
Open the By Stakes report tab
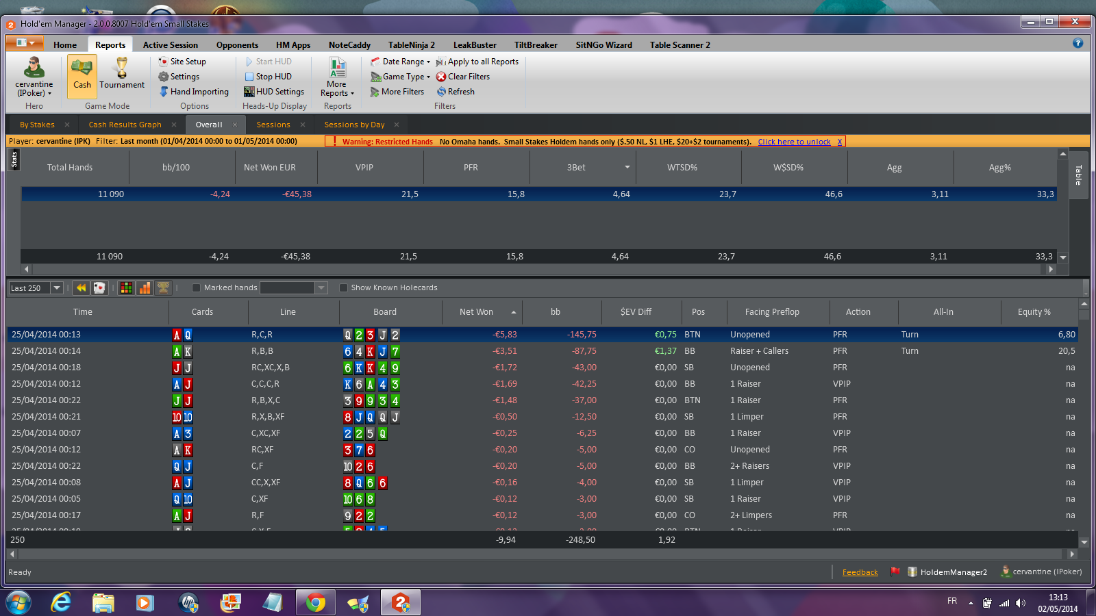coord(37,125)
